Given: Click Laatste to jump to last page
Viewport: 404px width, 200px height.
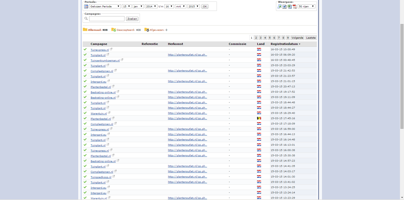Looking at the screenshot, I should [x=311, y=38].
